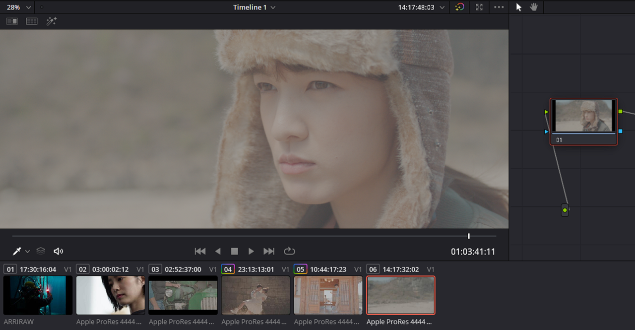Select clip 06 beach dune thumbnail
Viewport: 635px width, 330px height.
pos(401,295)
